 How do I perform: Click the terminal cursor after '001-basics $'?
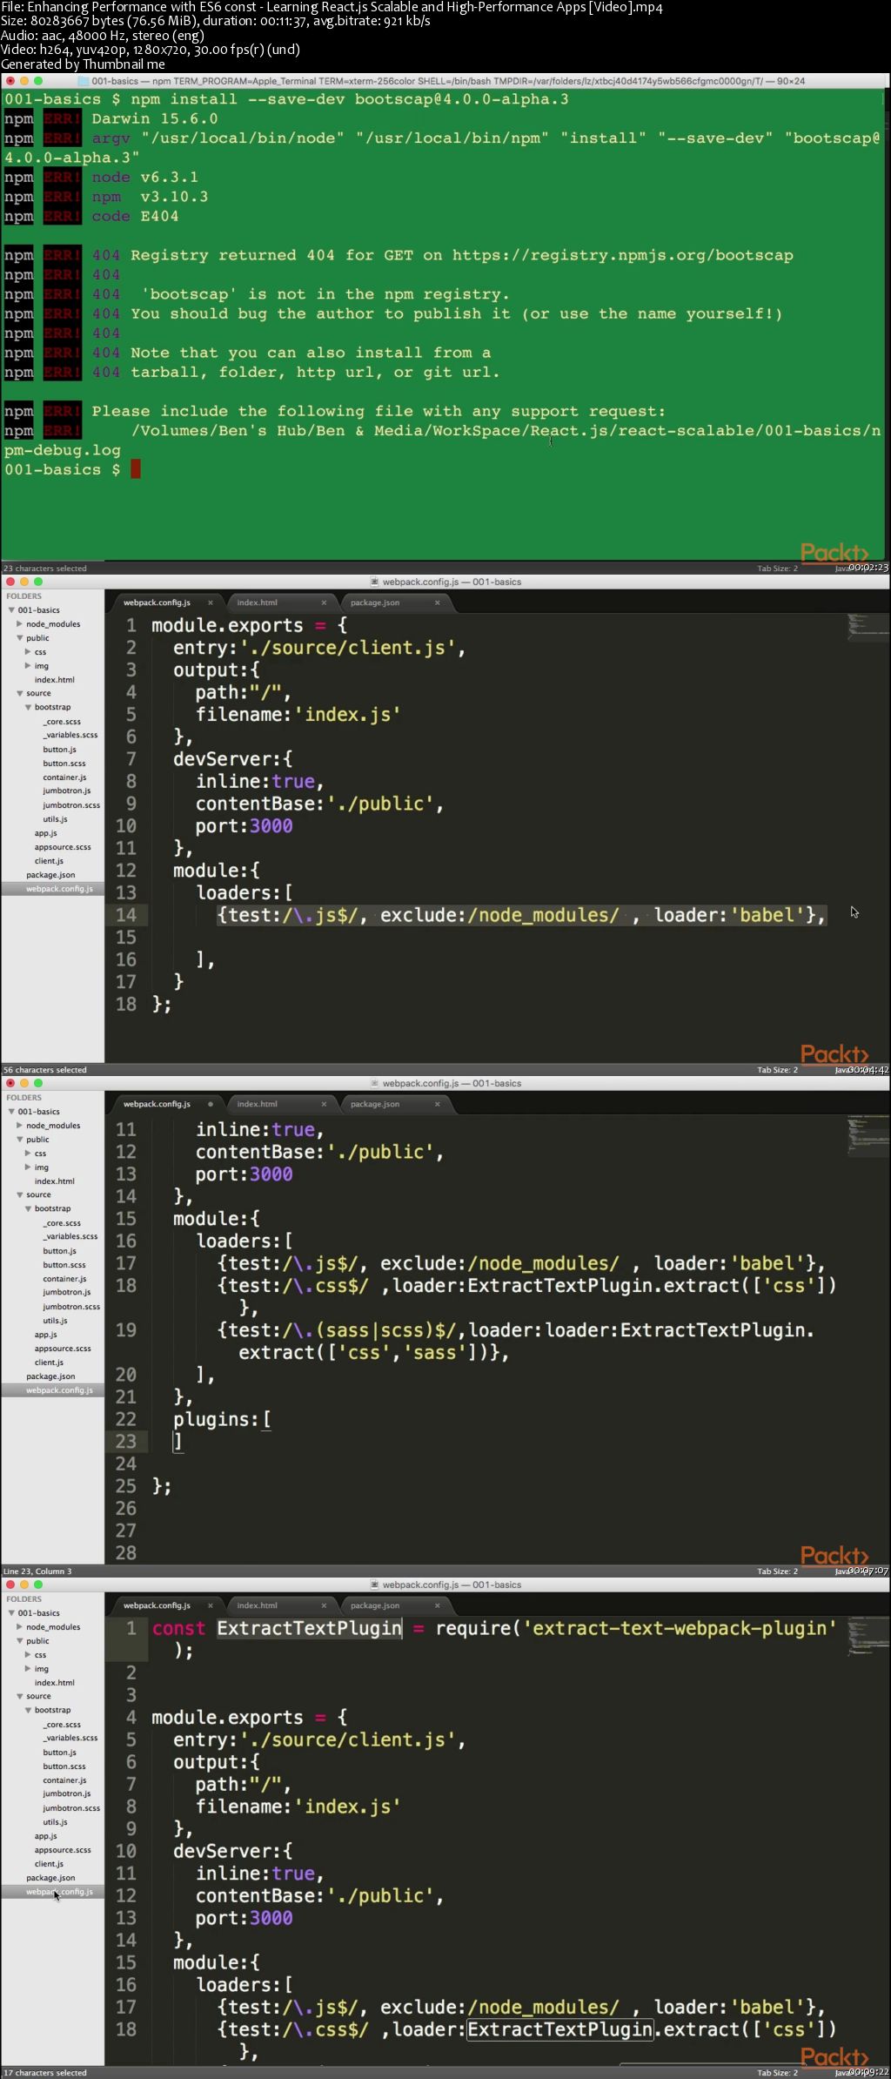click(x=135, y=469)
